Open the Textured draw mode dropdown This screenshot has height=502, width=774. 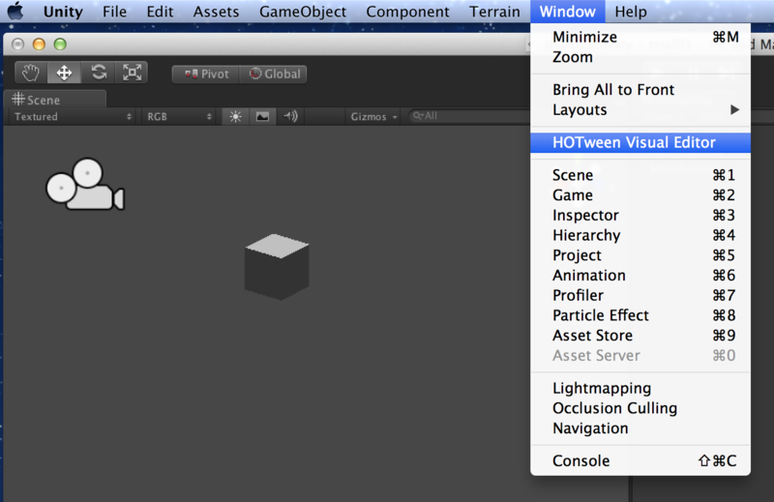tap(73, 117)
